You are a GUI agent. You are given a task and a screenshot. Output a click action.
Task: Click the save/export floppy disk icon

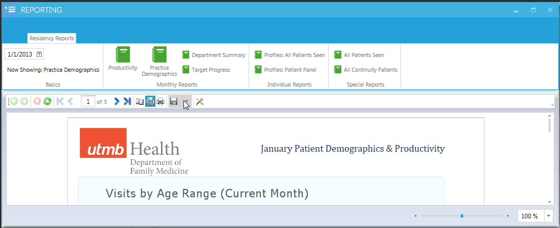174,101
